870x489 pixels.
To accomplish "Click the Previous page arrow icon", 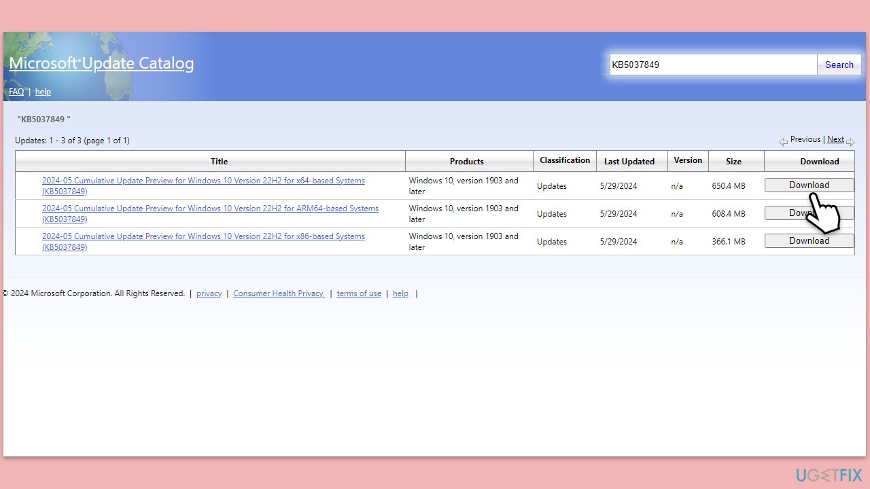I will click(783, 142).
